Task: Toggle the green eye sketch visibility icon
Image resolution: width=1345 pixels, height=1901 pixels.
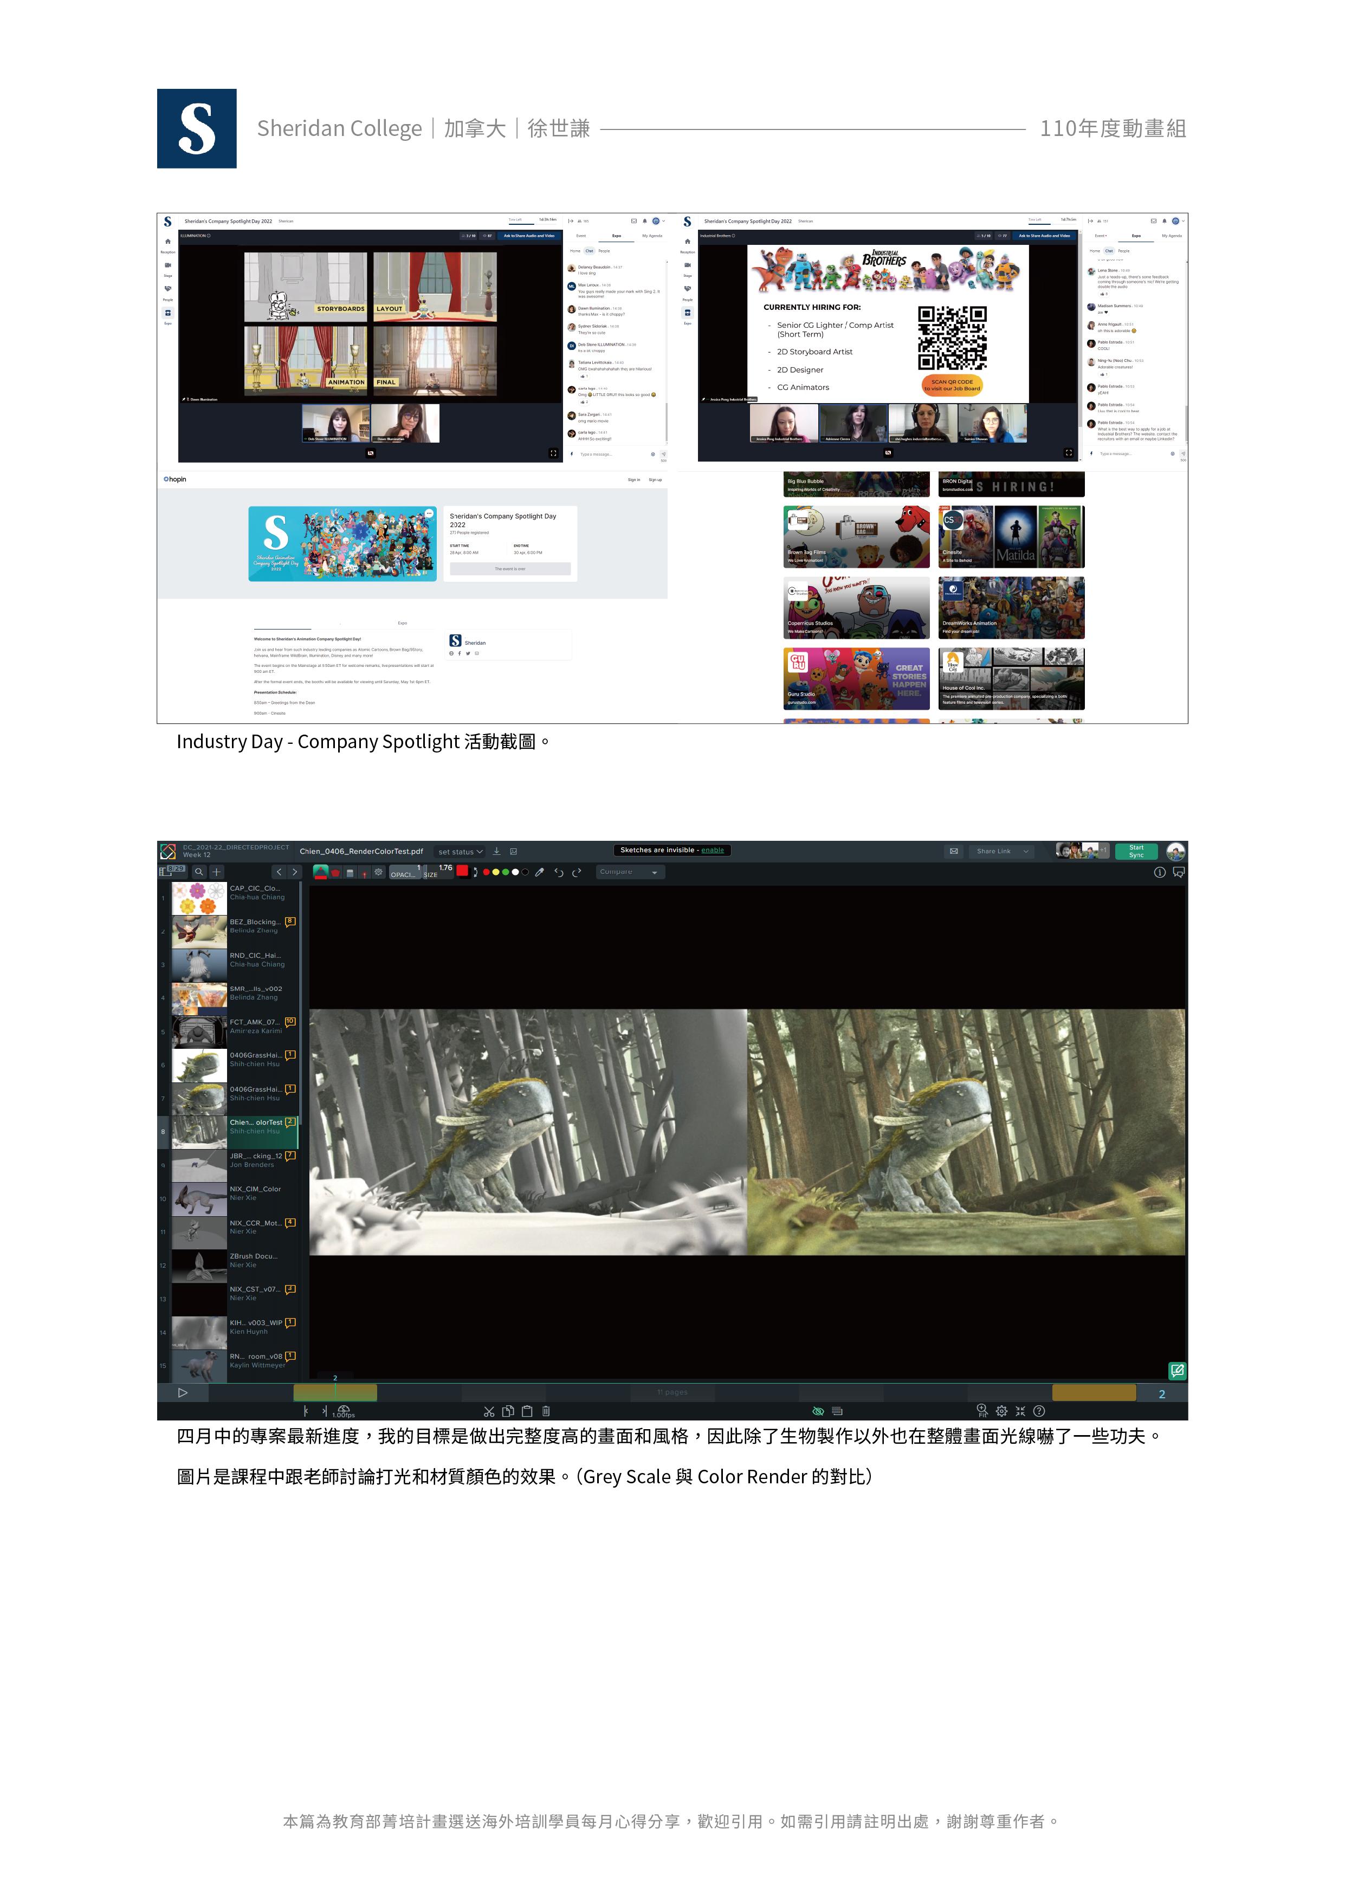Action: pos(817,1411)
